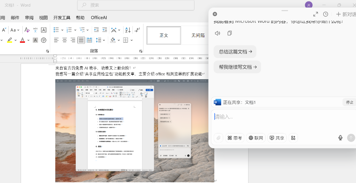This screenshot has width=356, height=183.
Task: Expand shading color dropdown arrow
Action: click(118, 40)
